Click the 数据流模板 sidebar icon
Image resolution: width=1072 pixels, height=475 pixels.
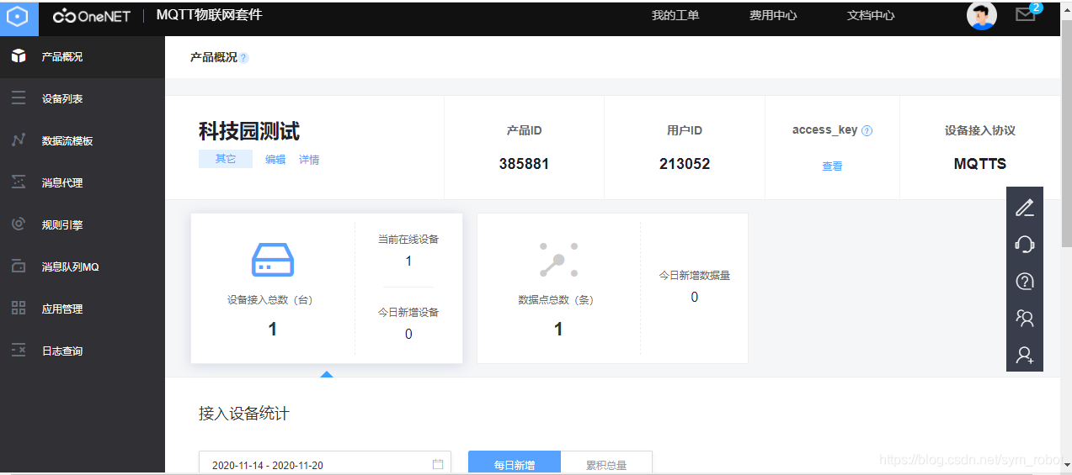pos(19,140)
